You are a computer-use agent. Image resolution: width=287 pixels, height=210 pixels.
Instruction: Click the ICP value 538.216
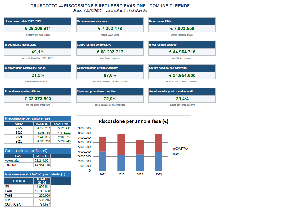pyautogui.click(x=42, y=200)
